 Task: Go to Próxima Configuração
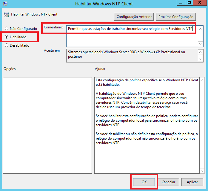[176, 17]
